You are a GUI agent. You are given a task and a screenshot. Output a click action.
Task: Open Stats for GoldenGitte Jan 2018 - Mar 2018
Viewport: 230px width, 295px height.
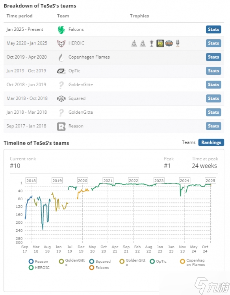click(213, 112)
